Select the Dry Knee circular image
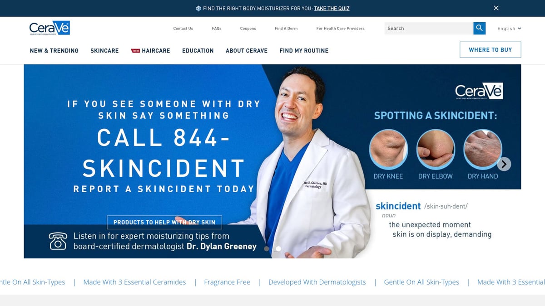Image resolution: width=545 pixels, height=306 pixels. [388, 149]
